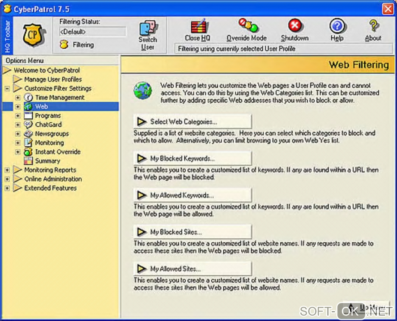
Task: Click the Filtering Status Default field
Action: tap(92, 32)
